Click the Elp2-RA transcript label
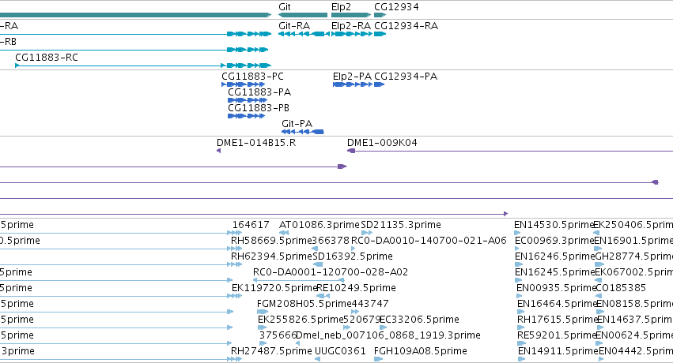 coord(351,26)
